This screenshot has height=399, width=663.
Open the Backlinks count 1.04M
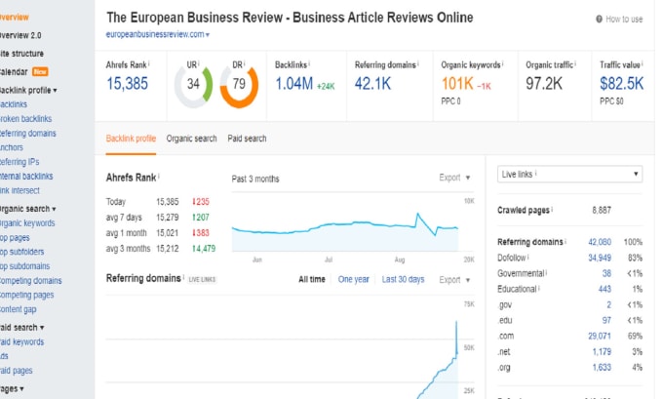click(294, 84)
